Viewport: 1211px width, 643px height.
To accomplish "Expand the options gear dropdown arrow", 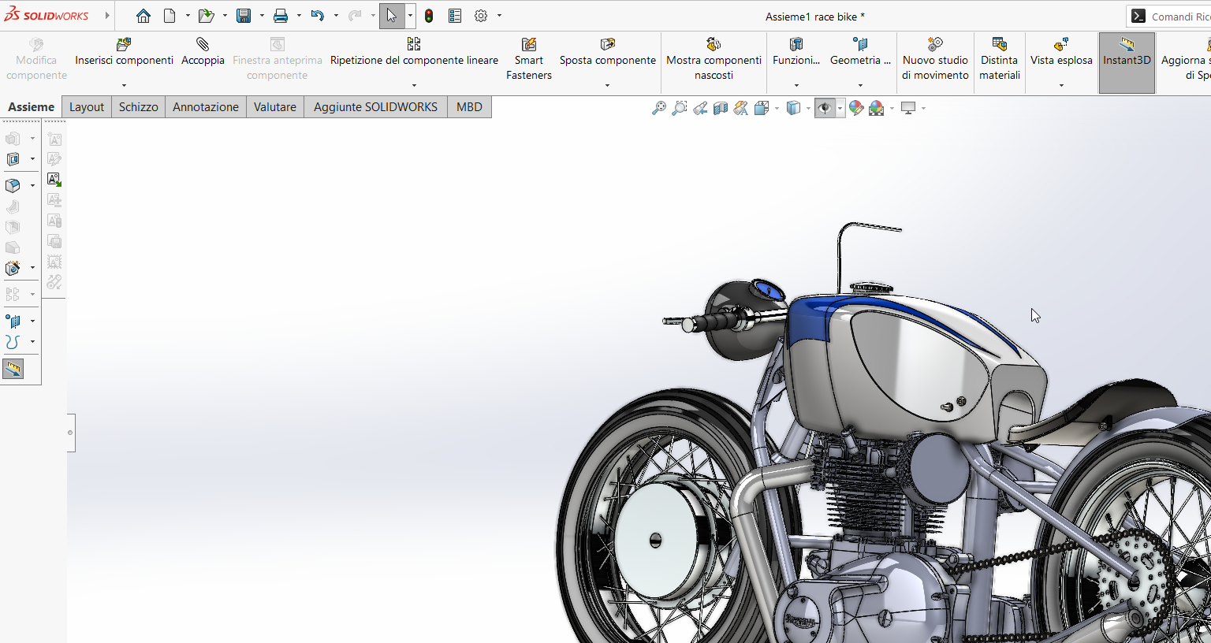I will 499,16.
